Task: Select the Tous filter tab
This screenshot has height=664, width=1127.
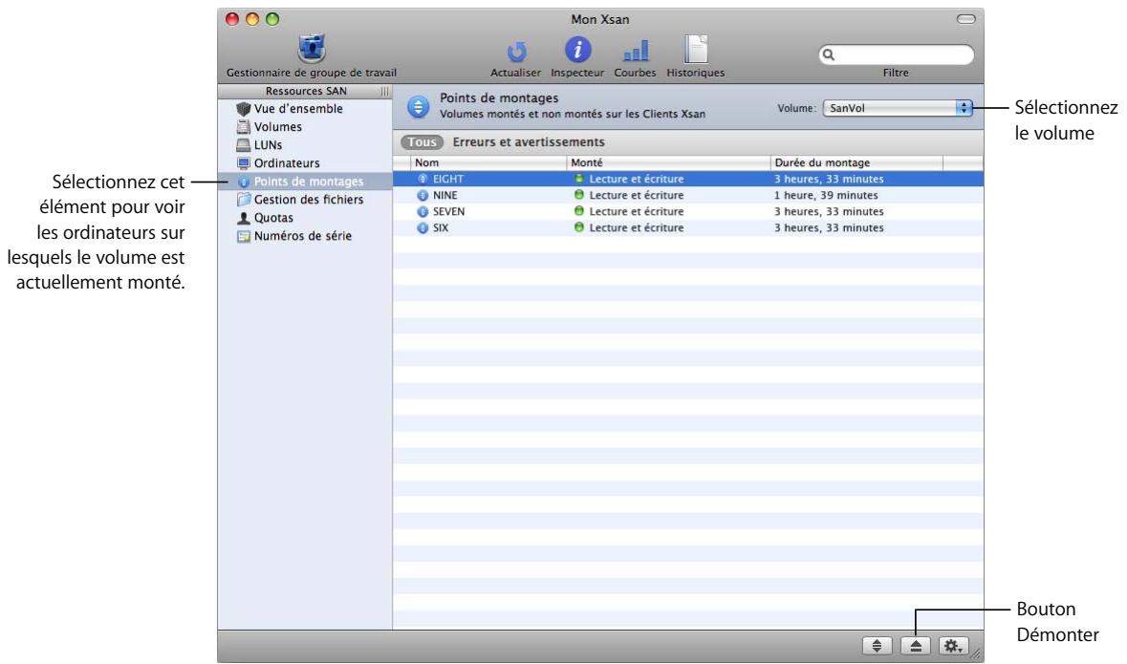Action: (x=422, y=142)
